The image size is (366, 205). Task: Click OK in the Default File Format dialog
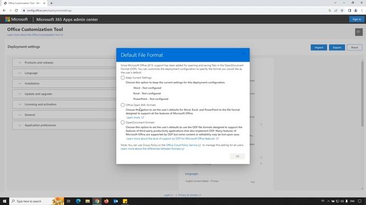point(237,157)
